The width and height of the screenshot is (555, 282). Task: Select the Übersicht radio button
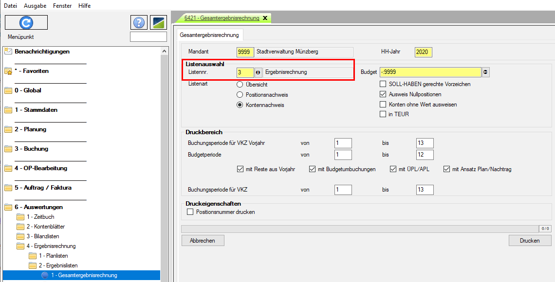pyautogui.click(x=240, y=84)
